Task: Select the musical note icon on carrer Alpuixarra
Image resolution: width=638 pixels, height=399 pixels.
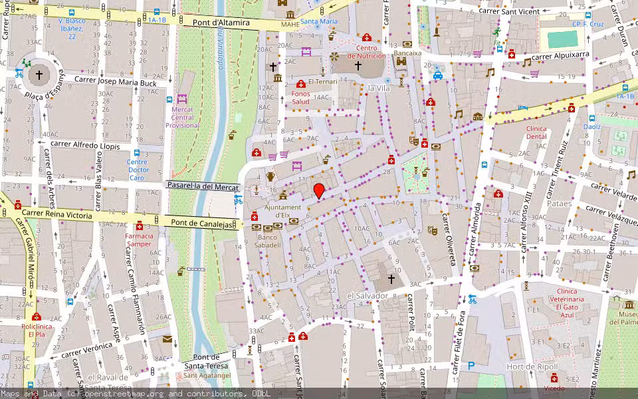Action: (527, 63)
